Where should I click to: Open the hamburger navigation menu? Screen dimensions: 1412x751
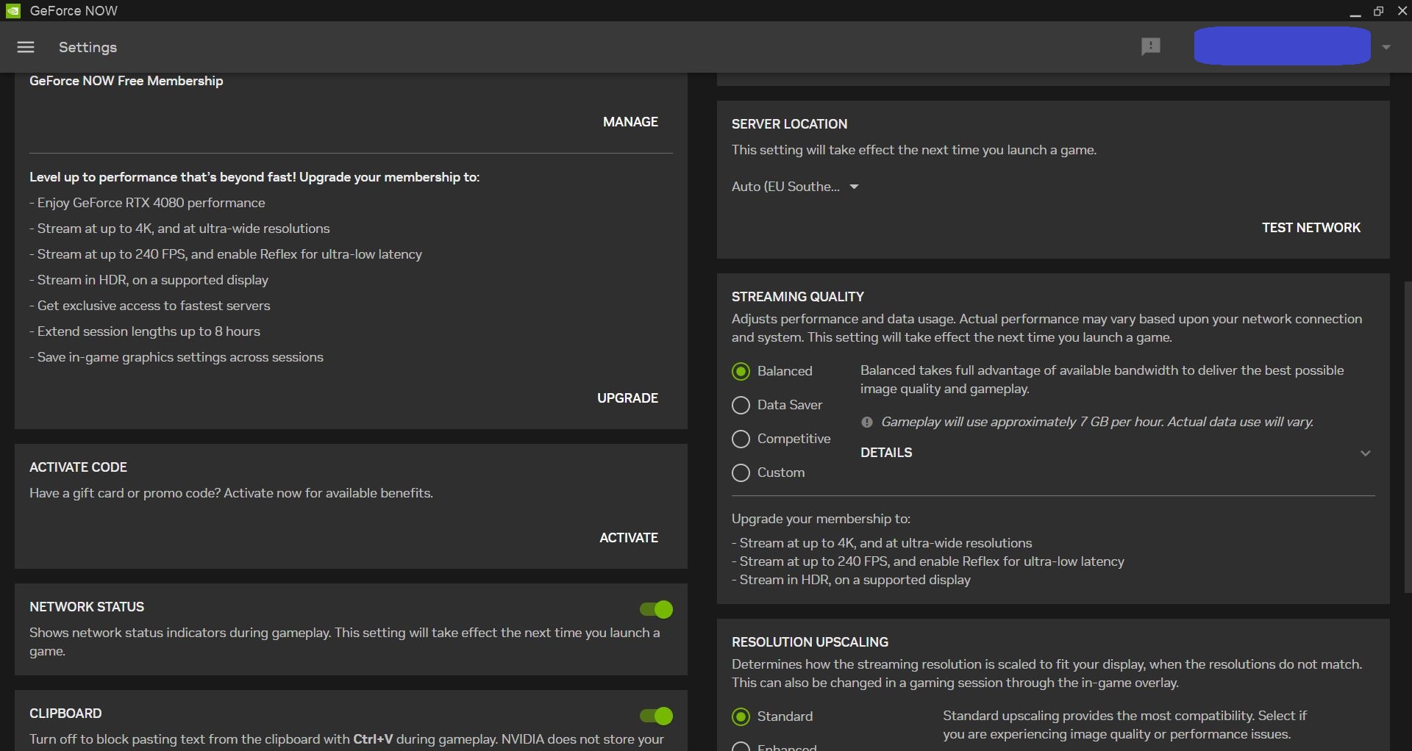tap(26, 47)
